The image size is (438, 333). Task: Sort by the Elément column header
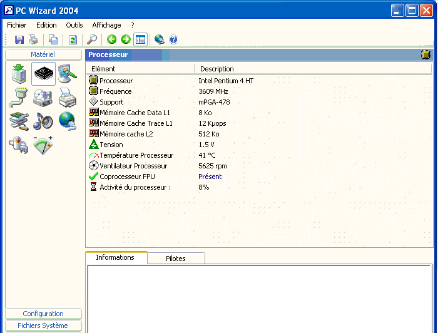140,69
